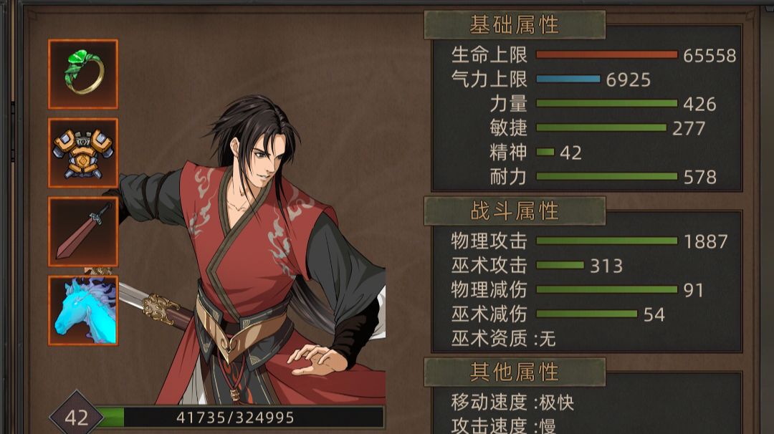Click the 精神 spirit stat value 42
The width and height of the screenshot is (774, 434).
(x=570, y=153)
